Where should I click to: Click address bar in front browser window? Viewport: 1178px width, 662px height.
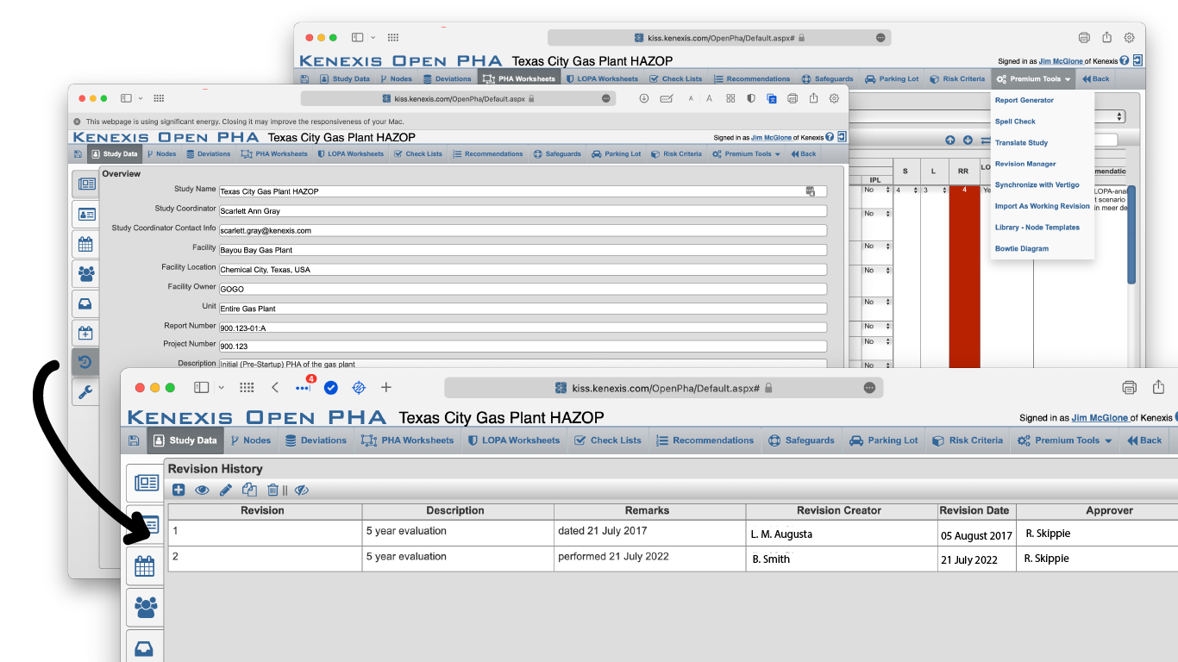coord(664,388)
